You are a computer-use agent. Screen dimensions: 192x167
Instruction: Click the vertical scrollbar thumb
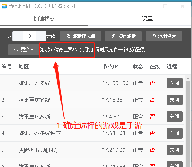click(x=188, y=124)
